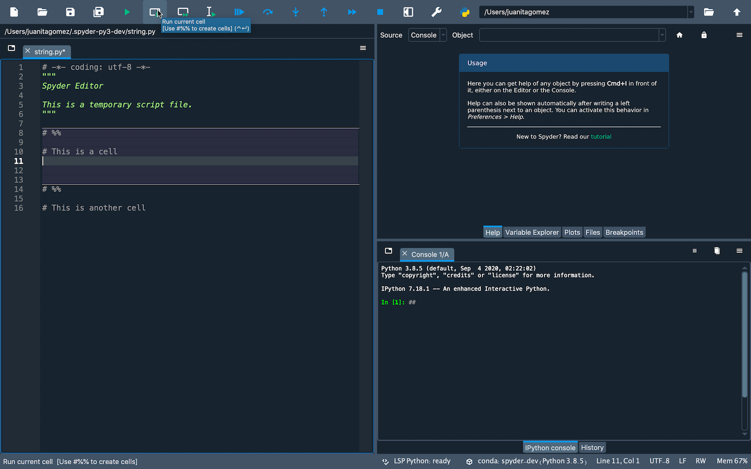Expand the working directory path dropdown
The width and height of the screenshot is (751, 469).
pyautogui.click(x=691, y=12)
